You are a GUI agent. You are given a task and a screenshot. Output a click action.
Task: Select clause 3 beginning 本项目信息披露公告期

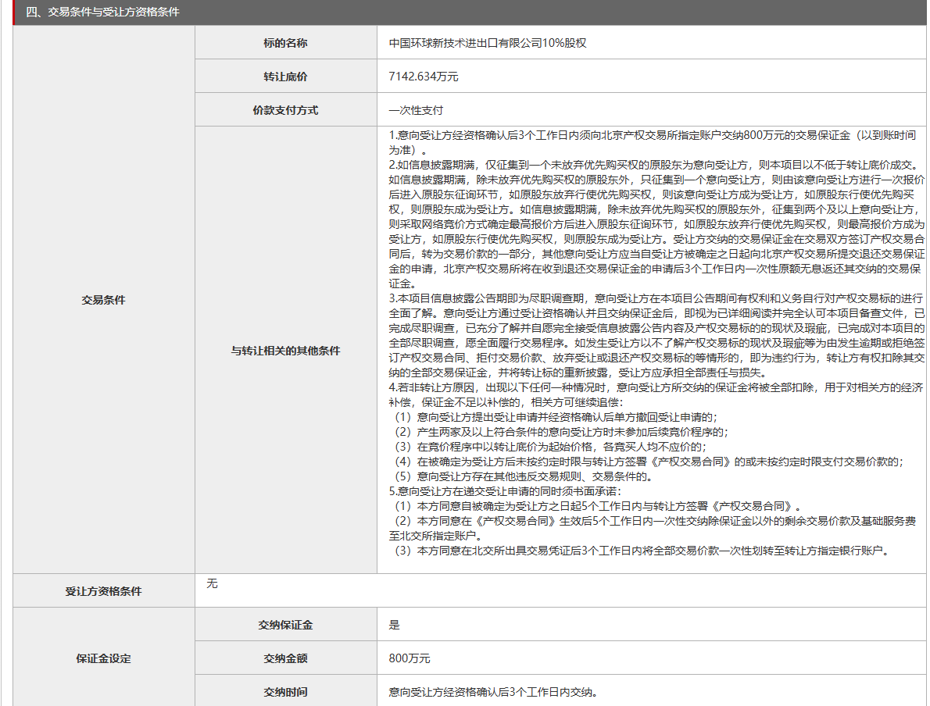[656, 336]
